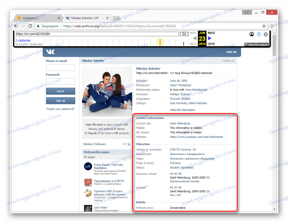Click Join VK now link

[x=94, y=124]
